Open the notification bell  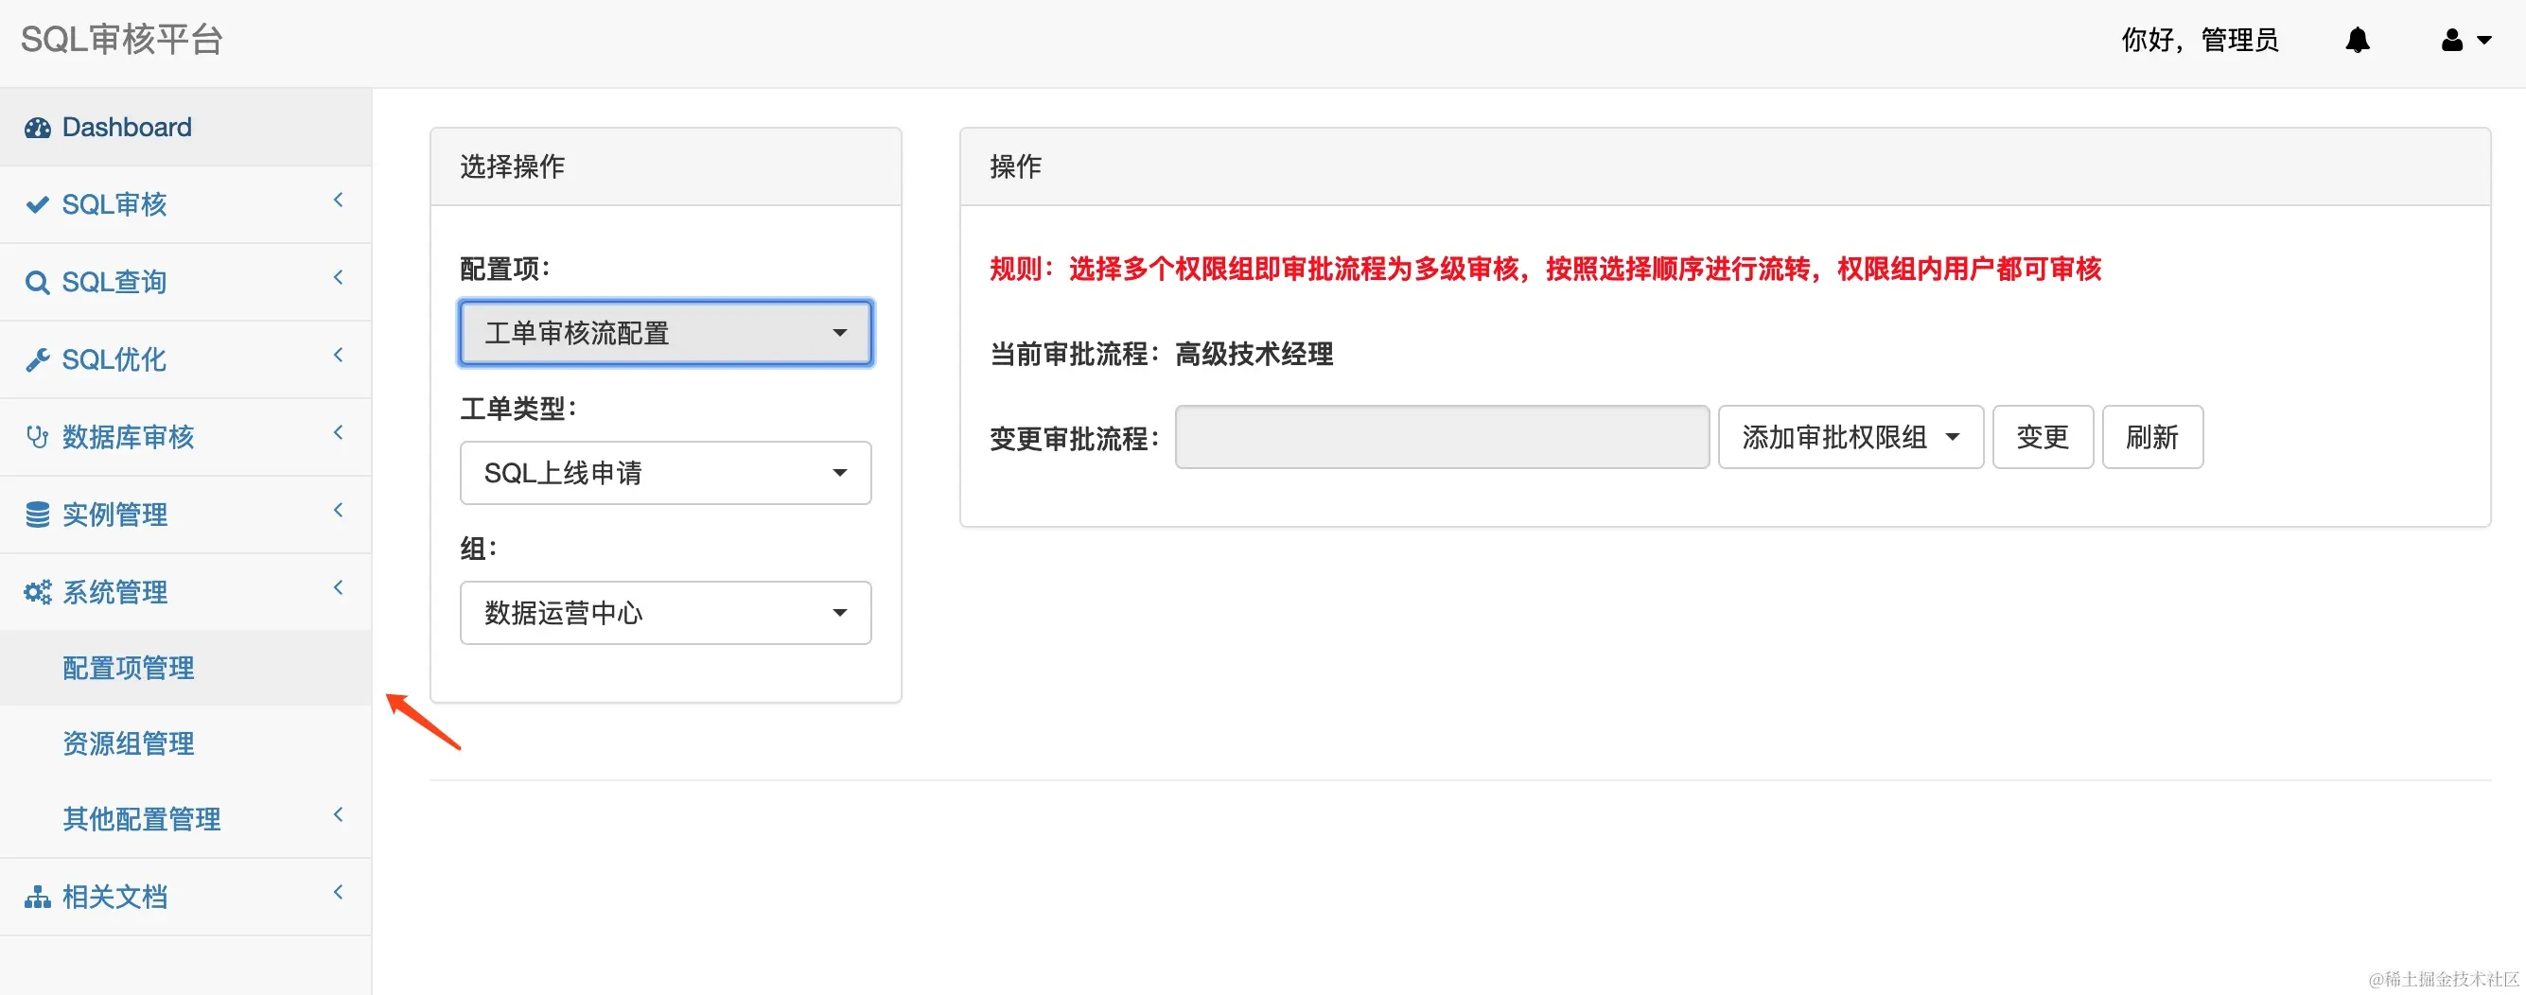pyautogui.click(x=2358, y=39)
